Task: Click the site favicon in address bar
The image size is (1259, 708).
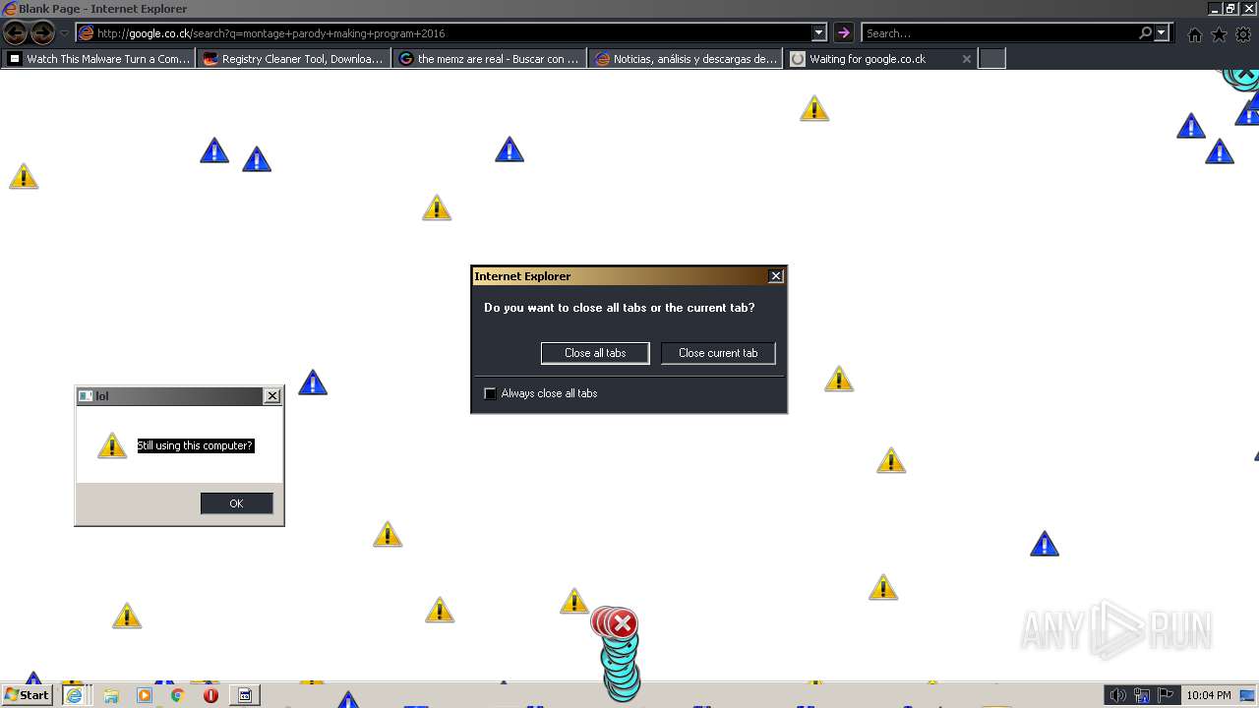Action: point(87,33)
